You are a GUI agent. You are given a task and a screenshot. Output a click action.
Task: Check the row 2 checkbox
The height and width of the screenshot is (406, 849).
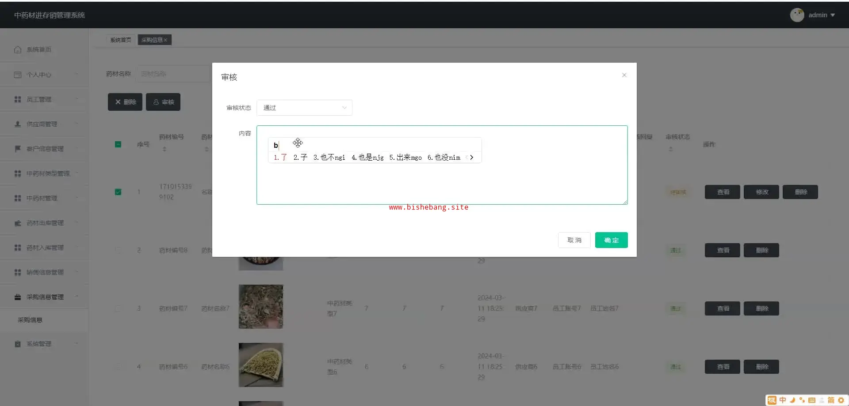click(x=118, y=250)
